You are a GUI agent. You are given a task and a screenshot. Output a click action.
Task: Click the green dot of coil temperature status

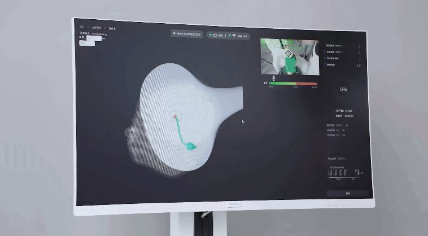click(230, 36)
